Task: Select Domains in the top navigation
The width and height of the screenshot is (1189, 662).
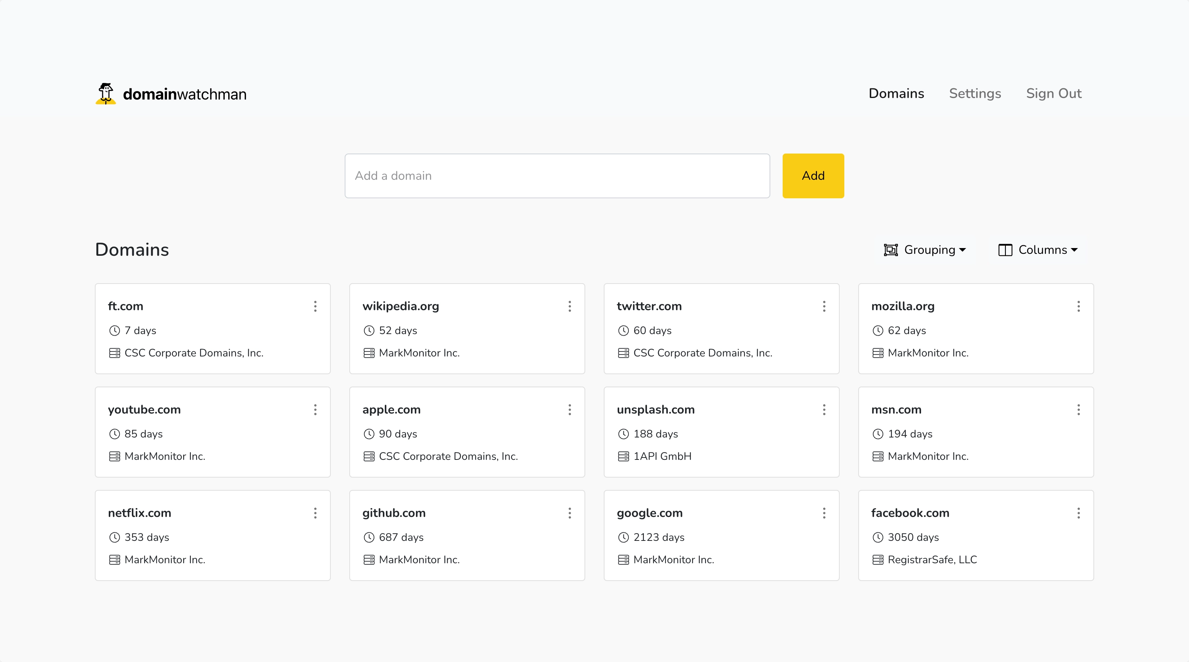Action: click(896, 93)
